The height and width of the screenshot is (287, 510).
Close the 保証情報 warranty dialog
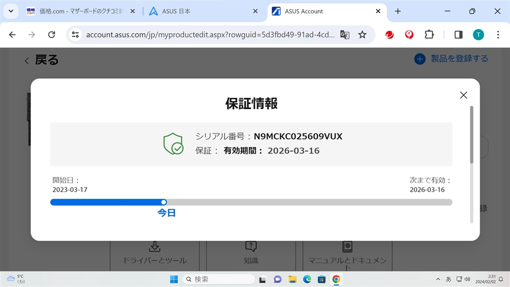(464, 95)
